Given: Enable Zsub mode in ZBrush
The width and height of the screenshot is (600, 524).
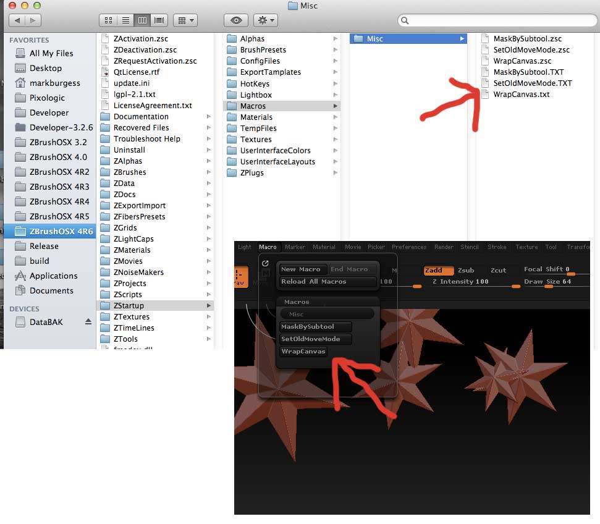Looking at the screenshot, I should pyautogui.click(x=466, y=270).
